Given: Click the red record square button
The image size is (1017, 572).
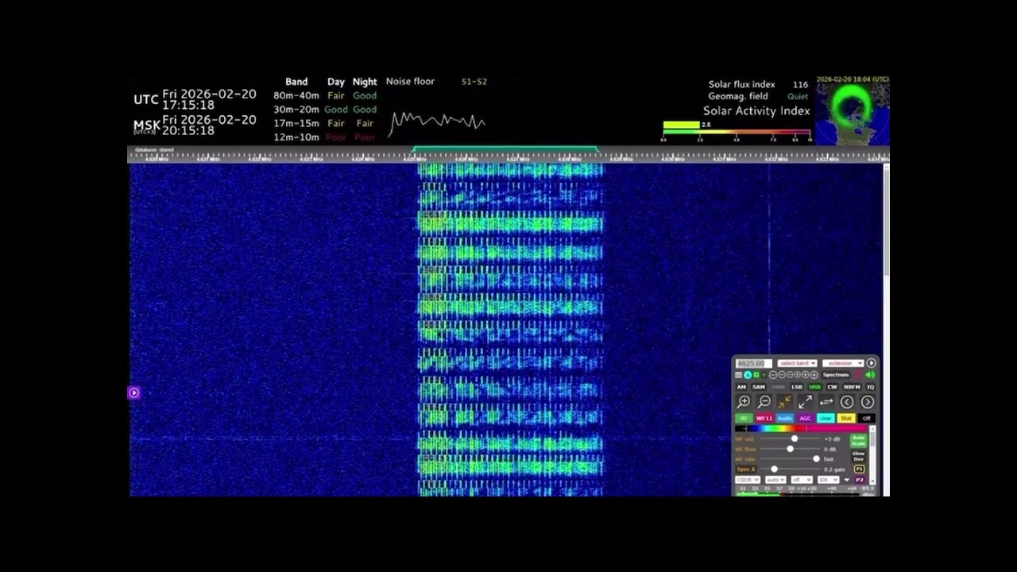Looking at the screenshot, I should point(857,375).
